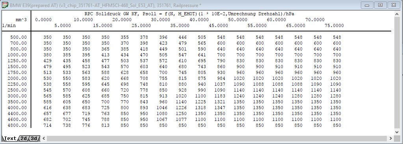The image size is (403, 144).
Task: Select cell value 1250 in the 4400.00 row
Action: (x=181, y=113)
